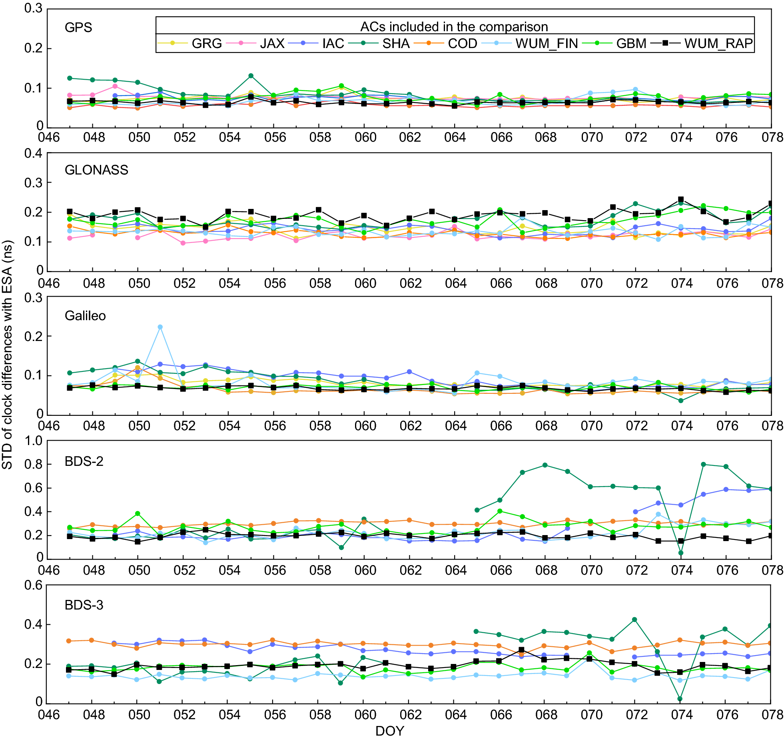The width and height of the screenshot is (784, 740).
Task: Click the 0.6 y-axis tick of BDS-3 panel
Action: [x=34, y=585]
